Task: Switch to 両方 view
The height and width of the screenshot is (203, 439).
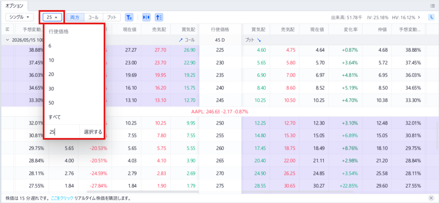Action: tap(75, 17)
